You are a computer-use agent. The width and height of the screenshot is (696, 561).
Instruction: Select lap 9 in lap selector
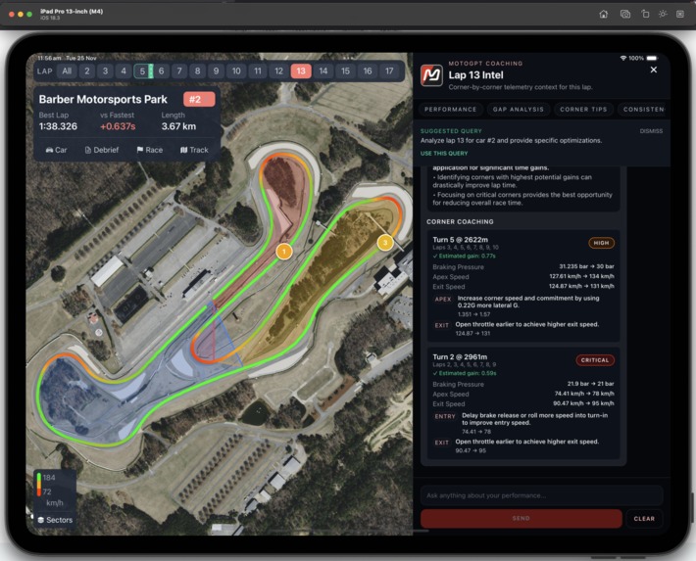click(217, 70)
